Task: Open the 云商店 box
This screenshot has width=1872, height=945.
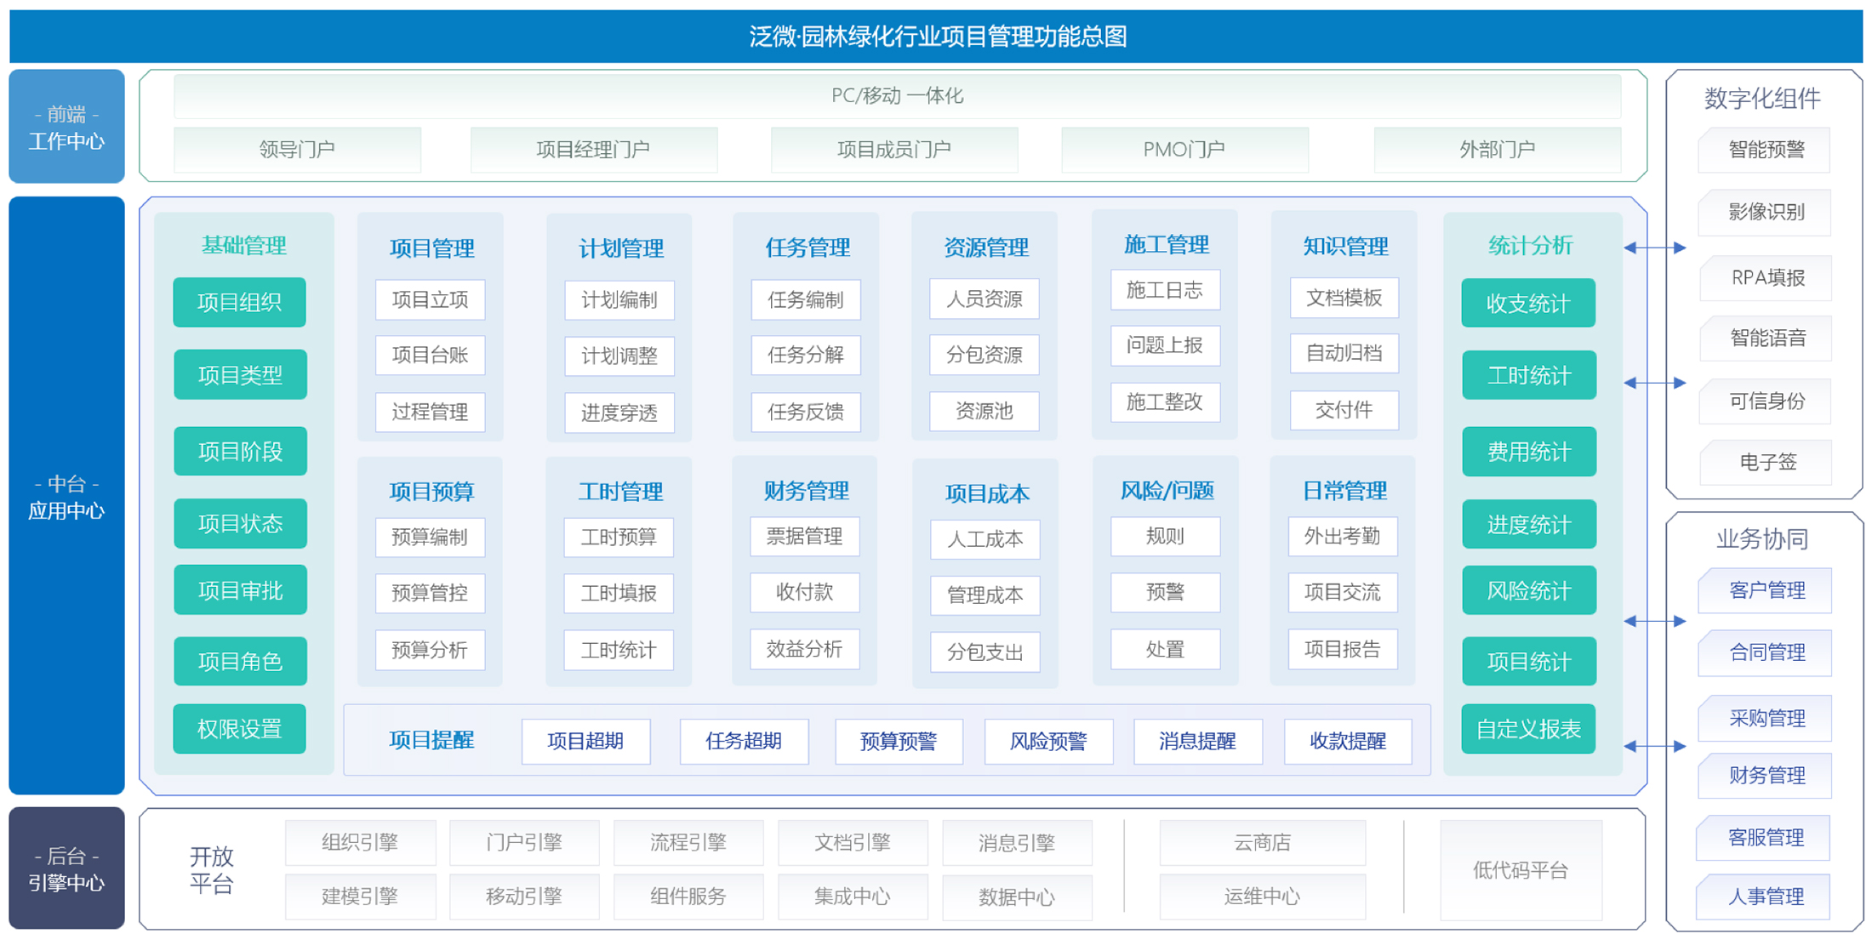Action: (1262, 842)
